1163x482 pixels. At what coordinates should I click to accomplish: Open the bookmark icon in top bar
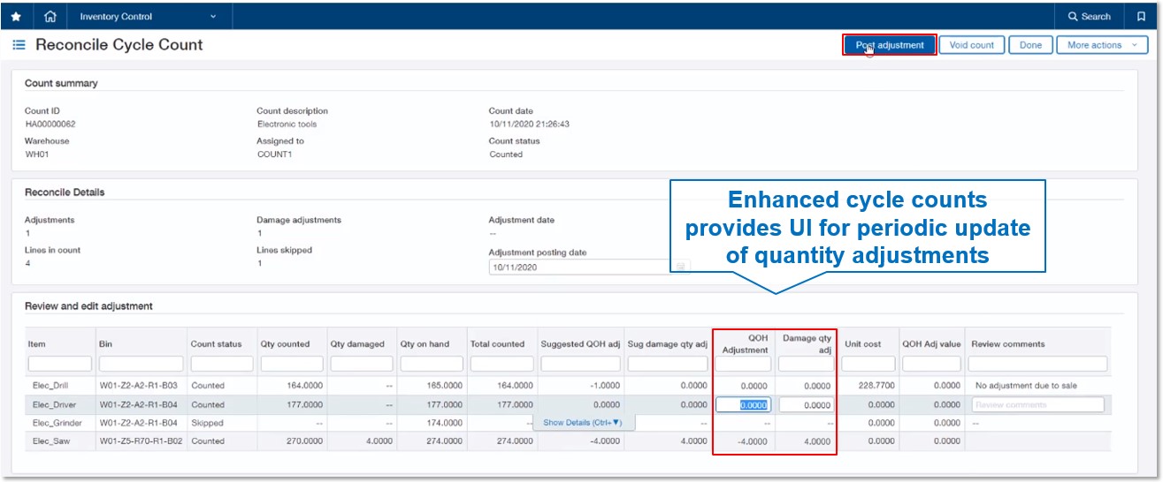tap(1141, 17)
